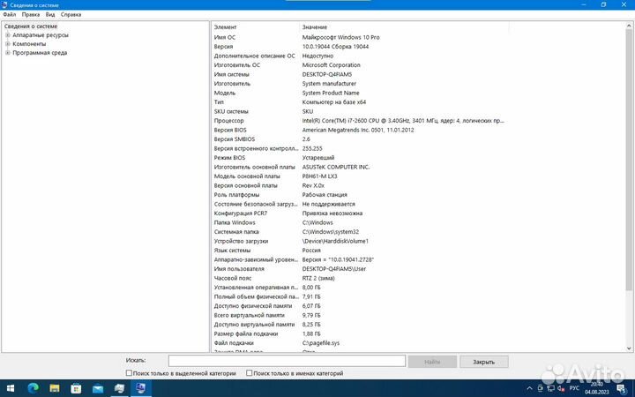Open the Mail app from the taskbar
The width and height of the screenshot is (635, 397).
98,388
